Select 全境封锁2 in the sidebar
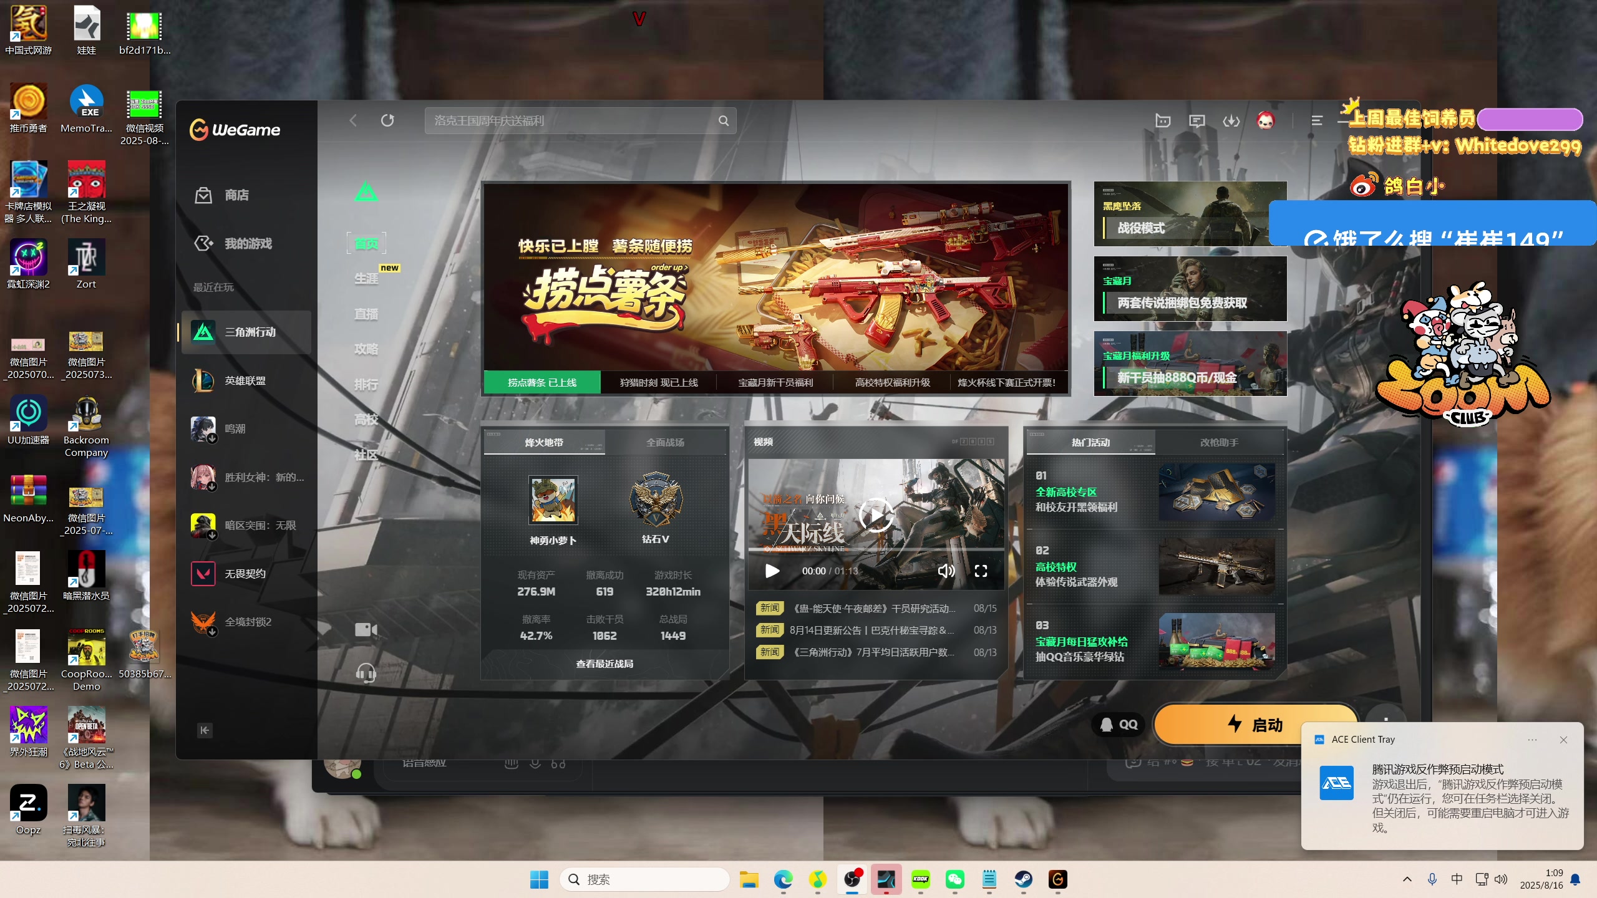The width and height of the screenshot is (1597, 898). coord(246,622)
